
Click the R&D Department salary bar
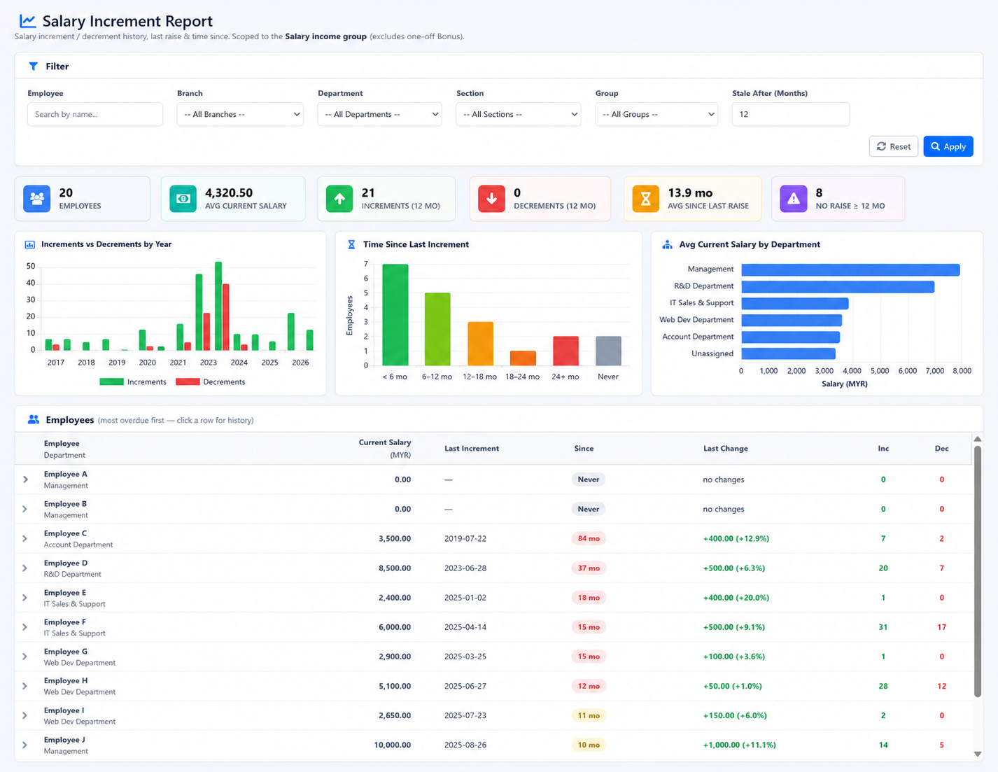pyautogui.click(x=838, y=286)
